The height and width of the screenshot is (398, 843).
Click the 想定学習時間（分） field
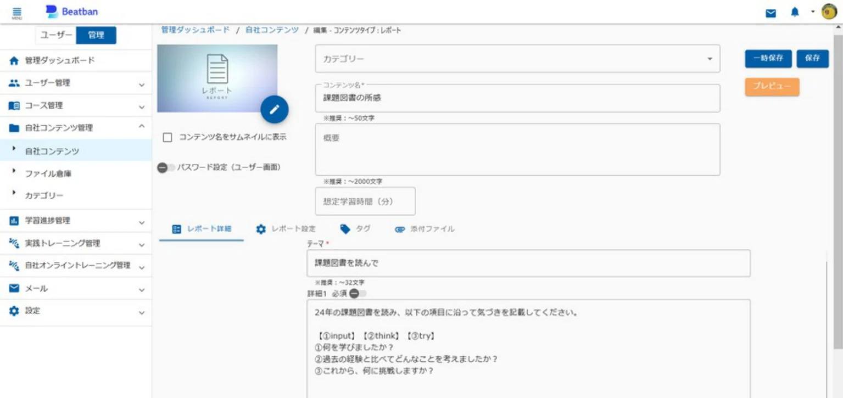(x=365, y=201)
